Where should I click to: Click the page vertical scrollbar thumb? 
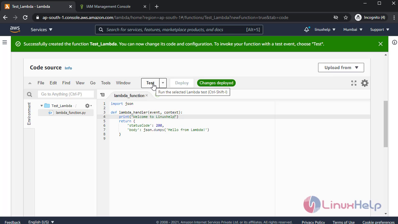(x=386, y=124)
